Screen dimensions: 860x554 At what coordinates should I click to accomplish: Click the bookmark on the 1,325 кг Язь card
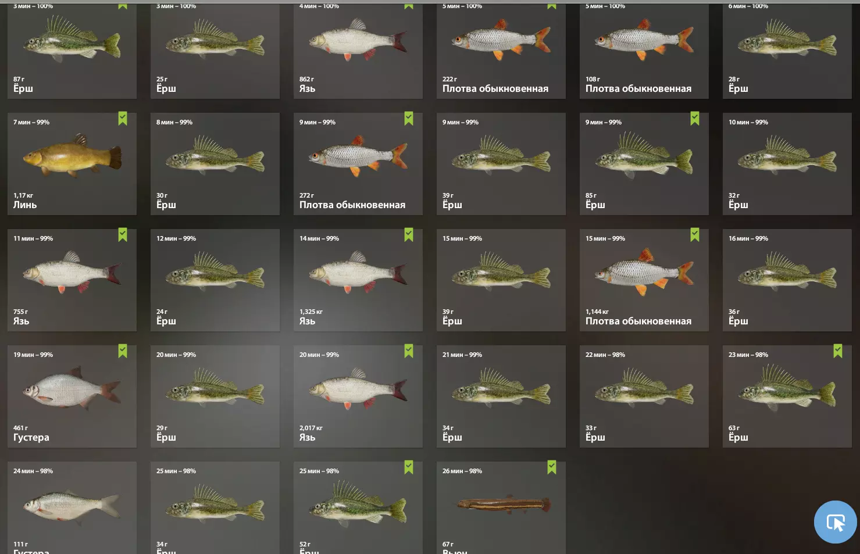409,235
